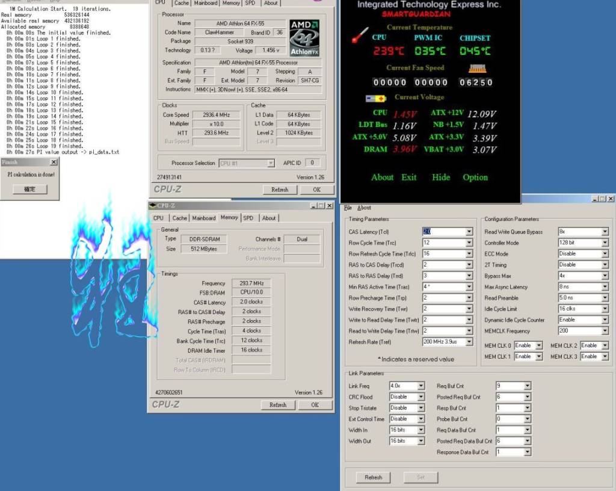Expand the 2T Timing dropdown

(x=605, y=265)
